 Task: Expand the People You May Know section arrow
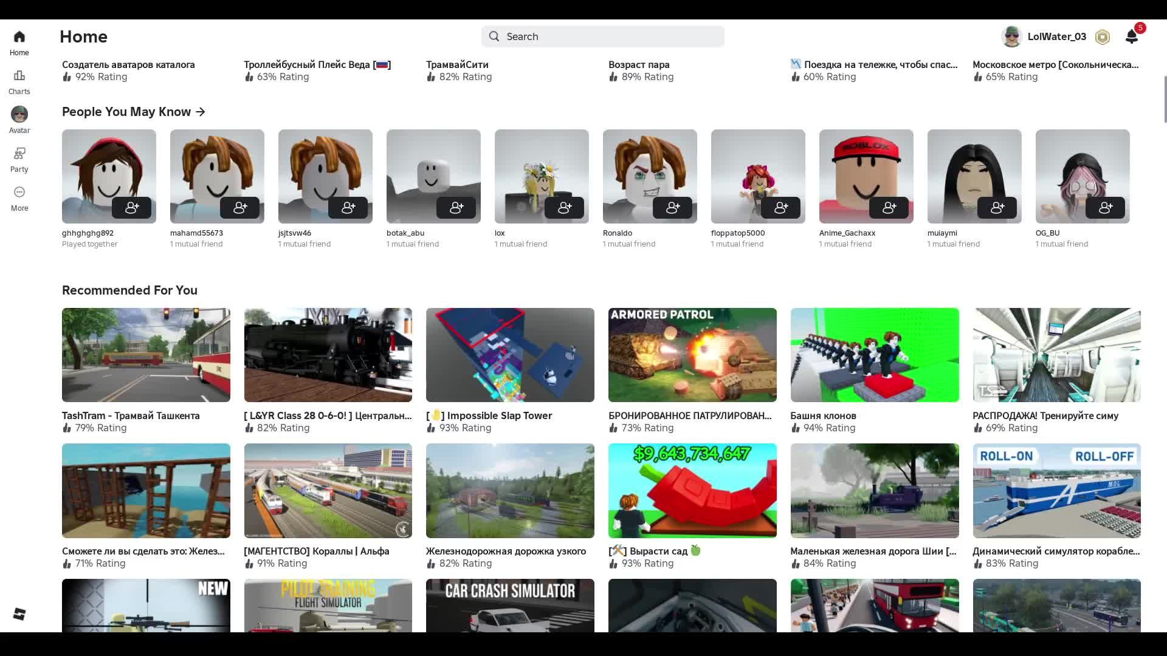(x=201, y=112)
